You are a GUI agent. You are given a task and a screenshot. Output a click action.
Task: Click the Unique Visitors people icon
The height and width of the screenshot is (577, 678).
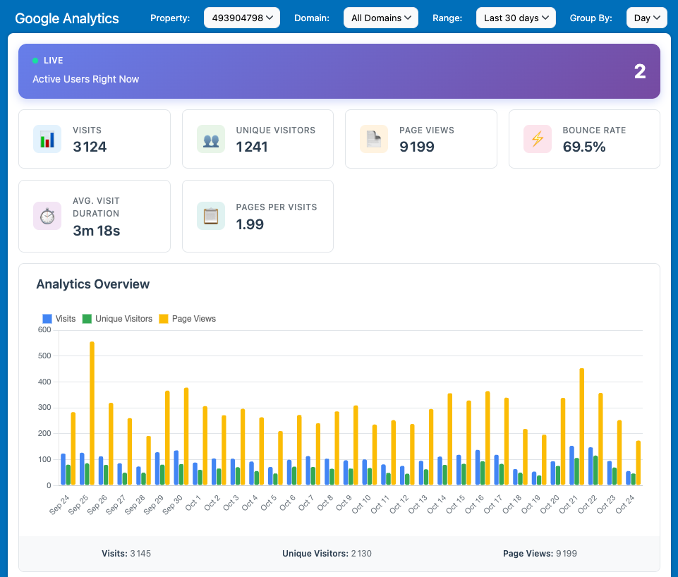pyautogui.click(x=211, y=139)
